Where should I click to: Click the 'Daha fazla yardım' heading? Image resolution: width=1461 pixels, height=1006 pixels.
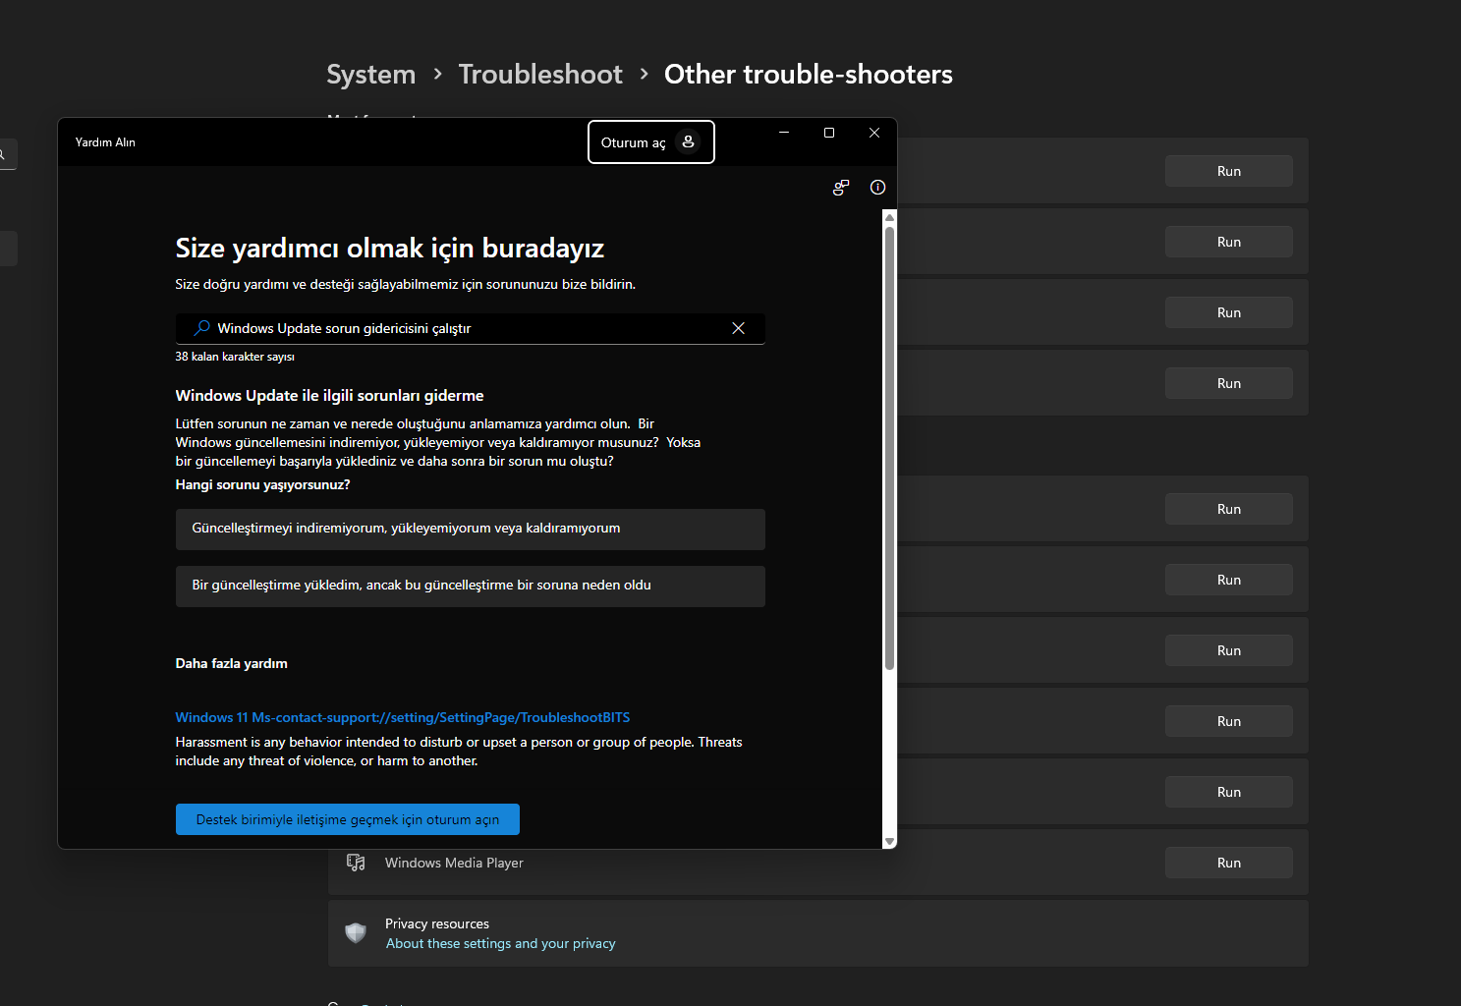231,663
